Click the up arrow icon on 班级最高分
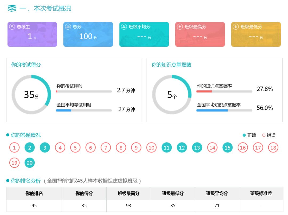The height and width of the screenshot is (215, 288). (x=180, y=27)
